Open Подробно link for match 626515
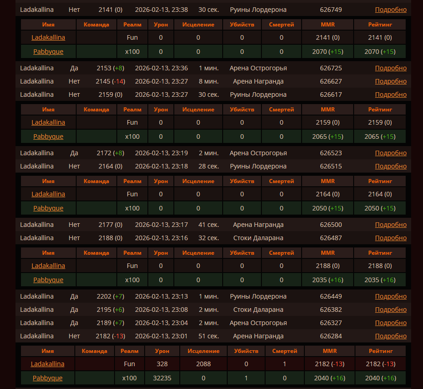The image size is (423, 389). tap(391, 166)
